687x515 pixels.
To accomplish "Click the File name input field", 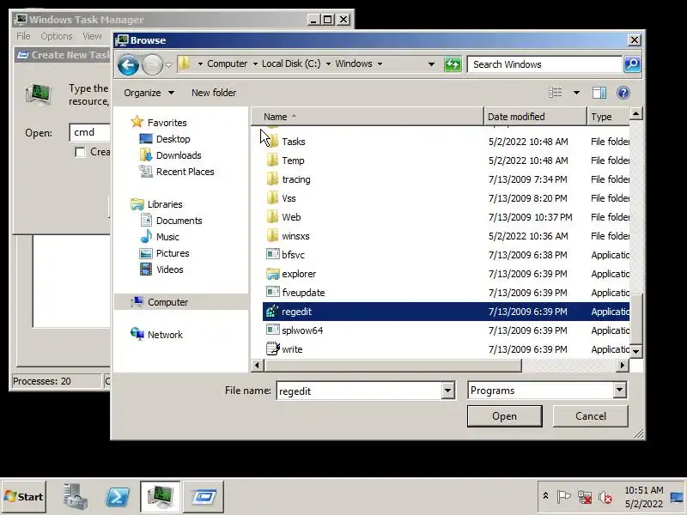I will click(359, 391).
